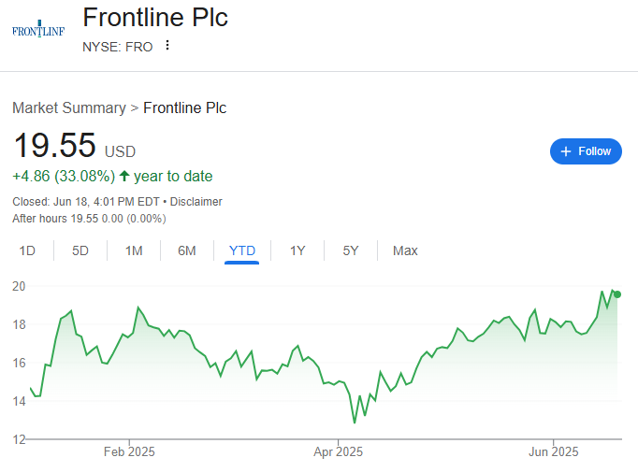Open the Market Summary breadcrumb link

pyautogui.click(x=69, y=108)
